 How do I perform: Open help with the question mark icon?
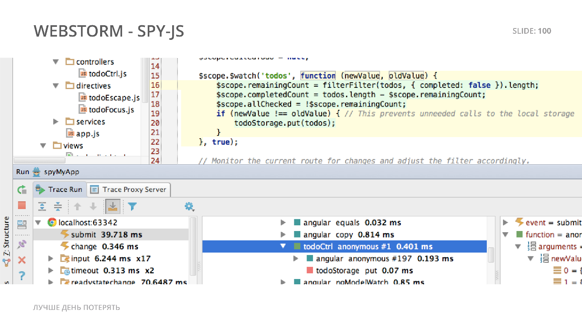(x=22, y=276)
